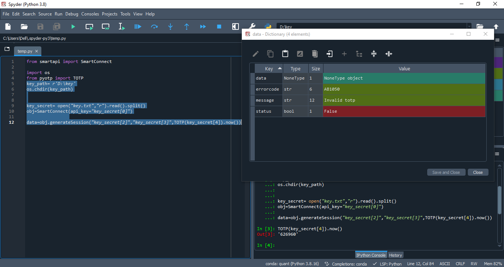
Task: Go to parent directory up-arrow icon
Action: 496,27
